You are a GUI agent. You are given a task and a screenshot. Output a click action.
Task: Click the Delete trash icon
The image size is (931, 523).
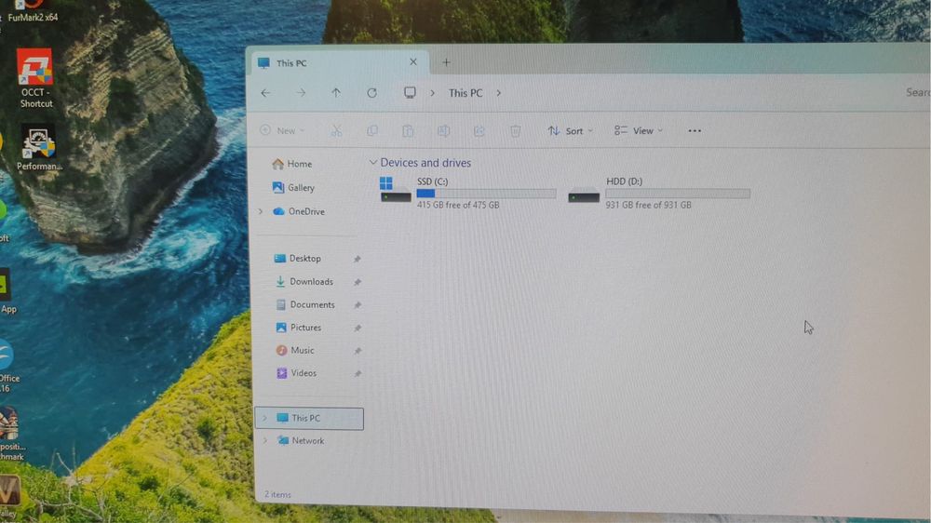[516, 130]
